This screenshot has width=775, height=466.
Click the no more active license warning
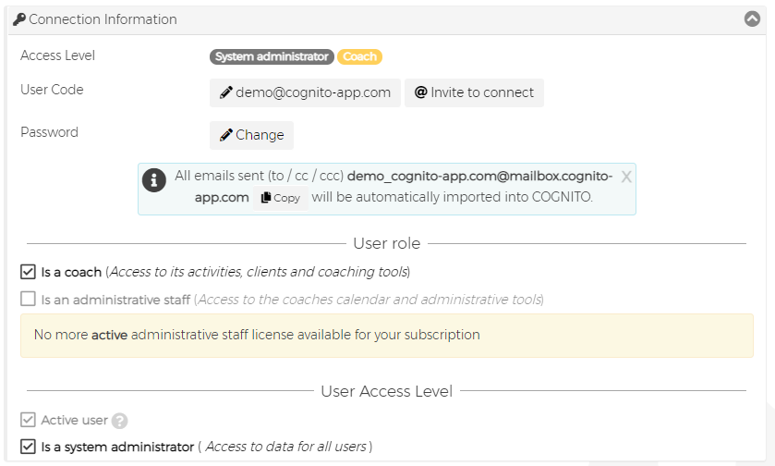point(386,335)
